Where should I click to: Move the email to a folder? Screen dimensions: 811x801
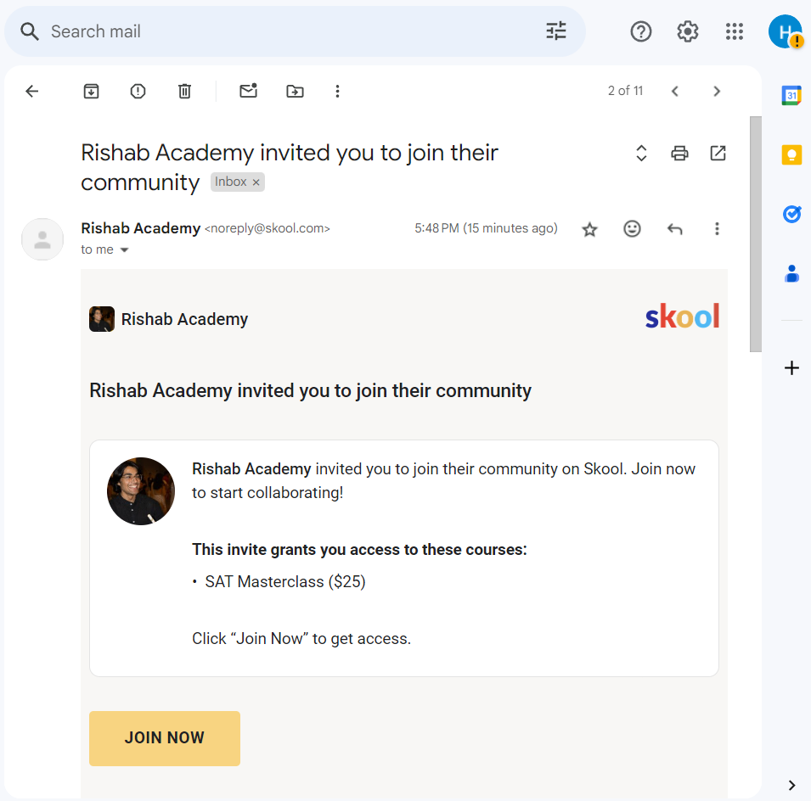coord(295,91)
